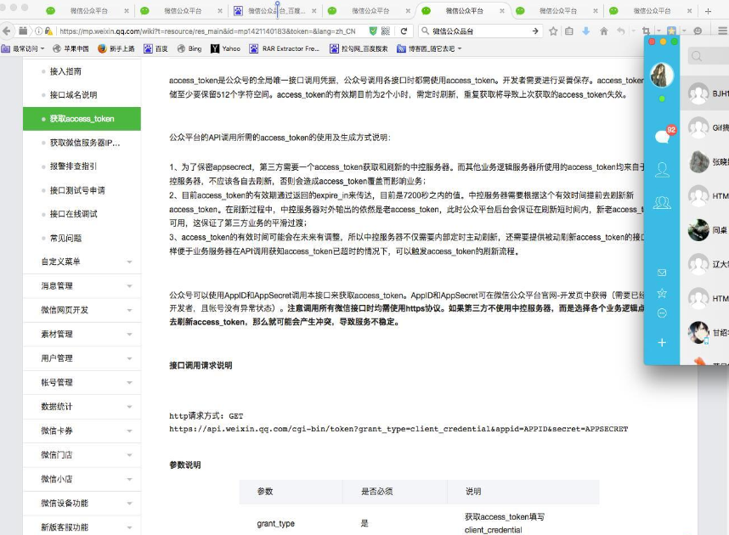
Task: Open the BJH chat in QQ list
Action: 705,93
